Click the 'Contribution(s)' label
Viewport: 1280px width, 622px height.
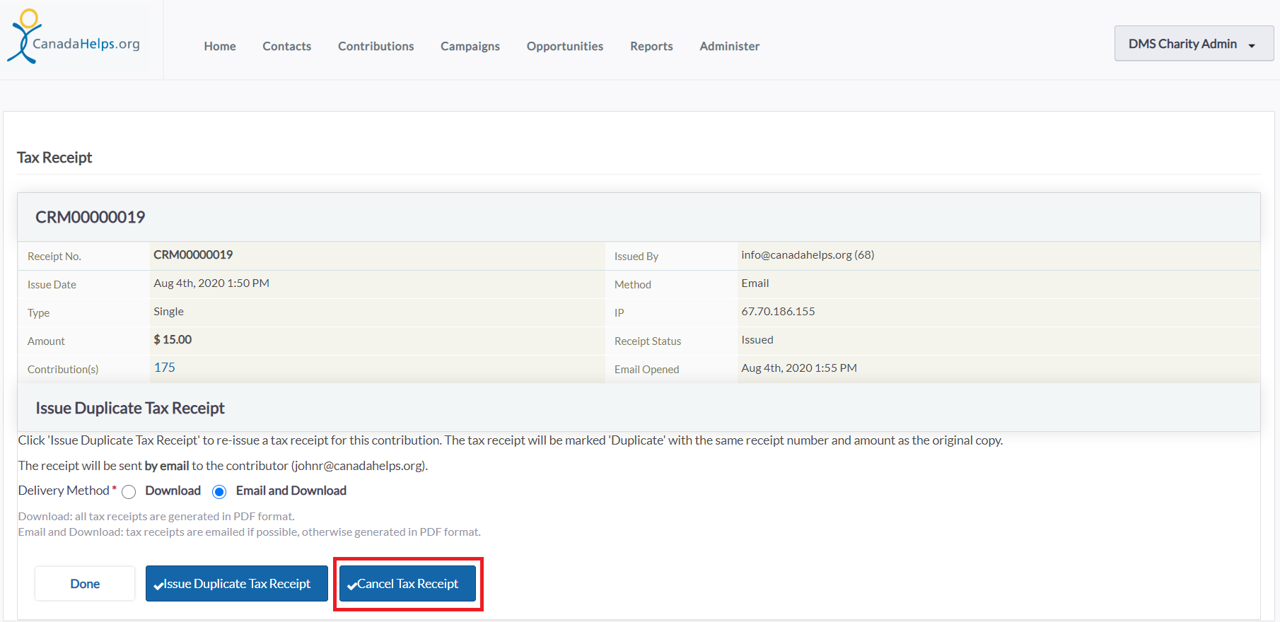coord(63,370)
